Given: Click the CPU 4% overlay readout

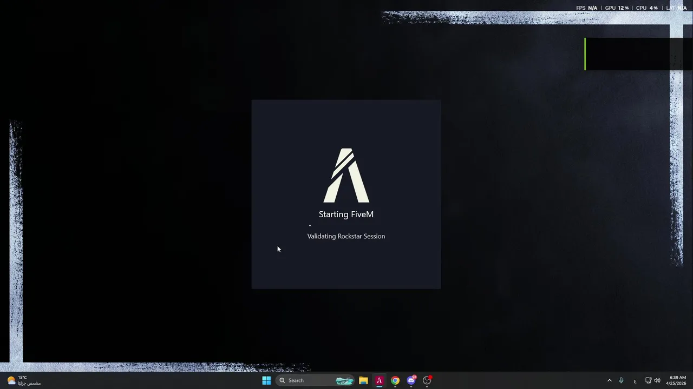Looking at the screenshot, I should click(x=647, y=8).
